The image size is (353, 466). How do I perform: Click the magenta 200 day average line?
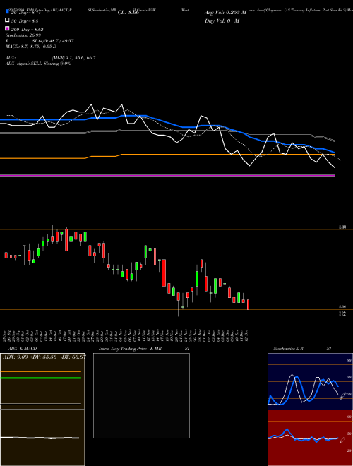point(167,176)
